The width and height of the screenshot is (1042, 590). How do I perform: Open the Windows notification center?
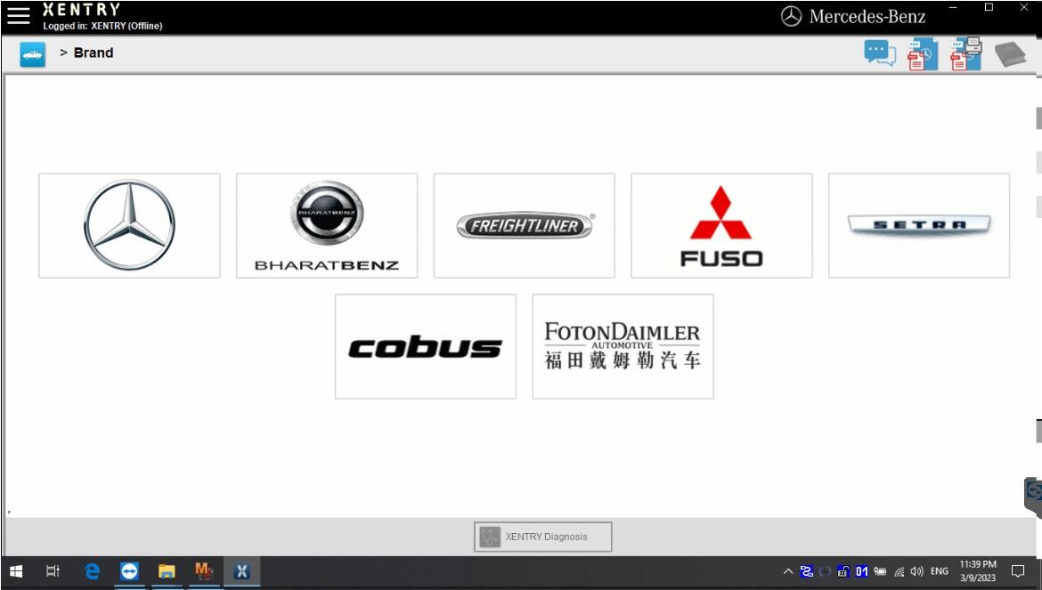(x=1017, y=571)
